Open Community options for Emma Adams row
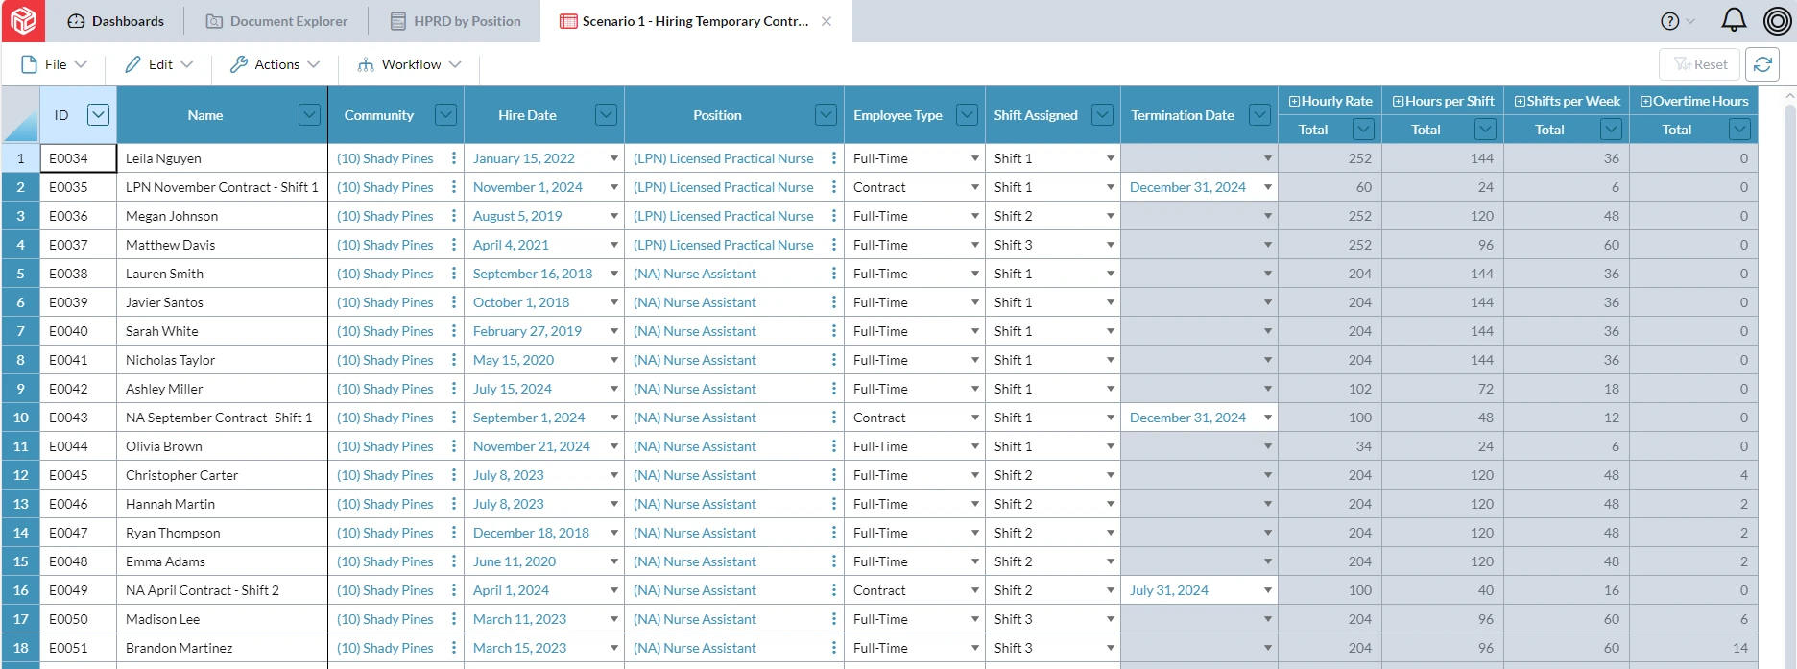The width and height of the screenshot is (1797, 669). [x=454, y=561]
